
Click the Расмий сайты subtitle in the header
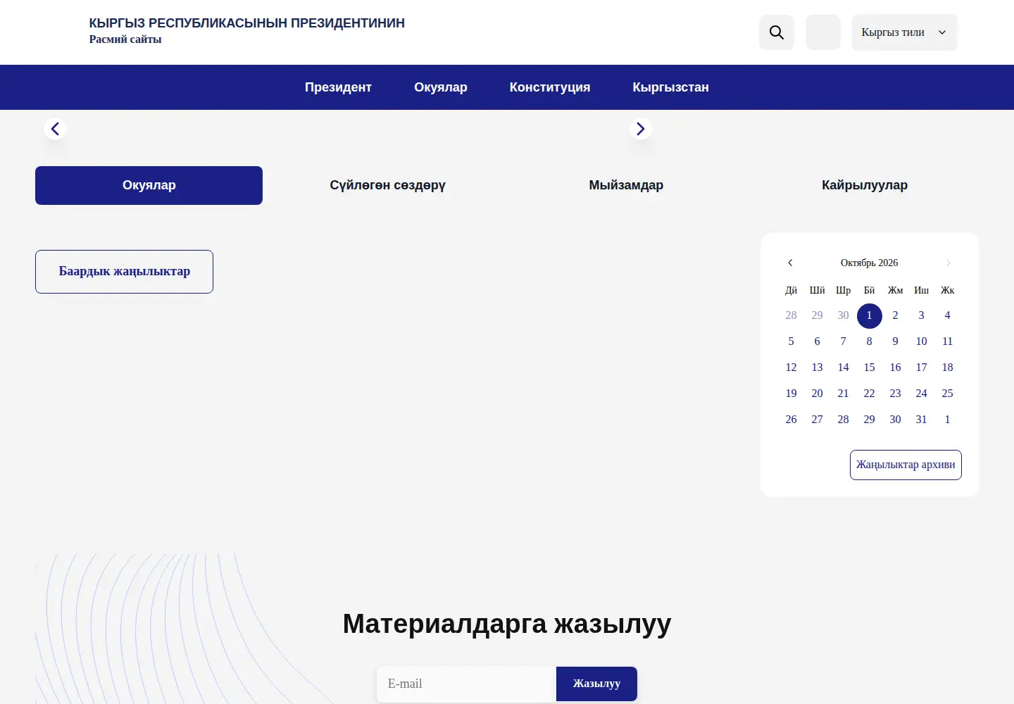[125, 39]
